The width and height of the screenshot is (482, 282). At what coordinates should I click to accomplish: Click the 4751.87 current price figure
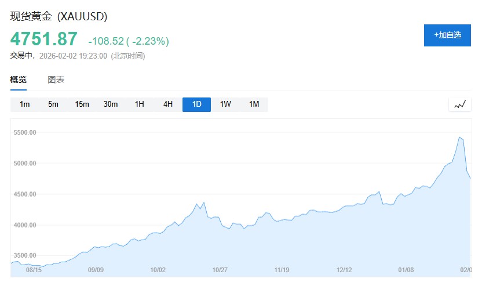point(43,39)
